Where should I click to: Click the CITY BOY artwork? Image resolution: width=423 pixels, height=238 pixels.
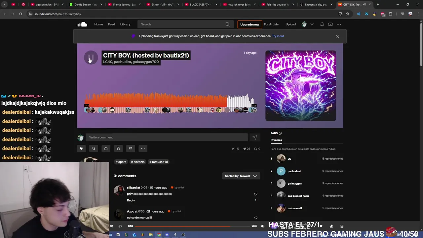click(x=301, y=86)
